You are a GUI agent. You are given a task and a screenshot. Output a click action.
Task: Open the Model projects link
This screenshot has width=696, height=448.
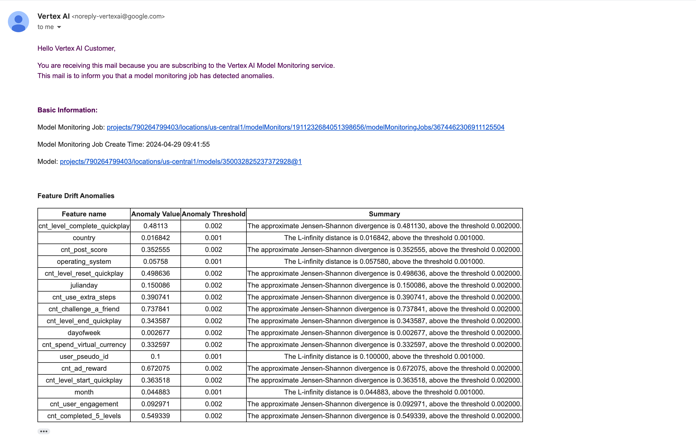point(181,161)
